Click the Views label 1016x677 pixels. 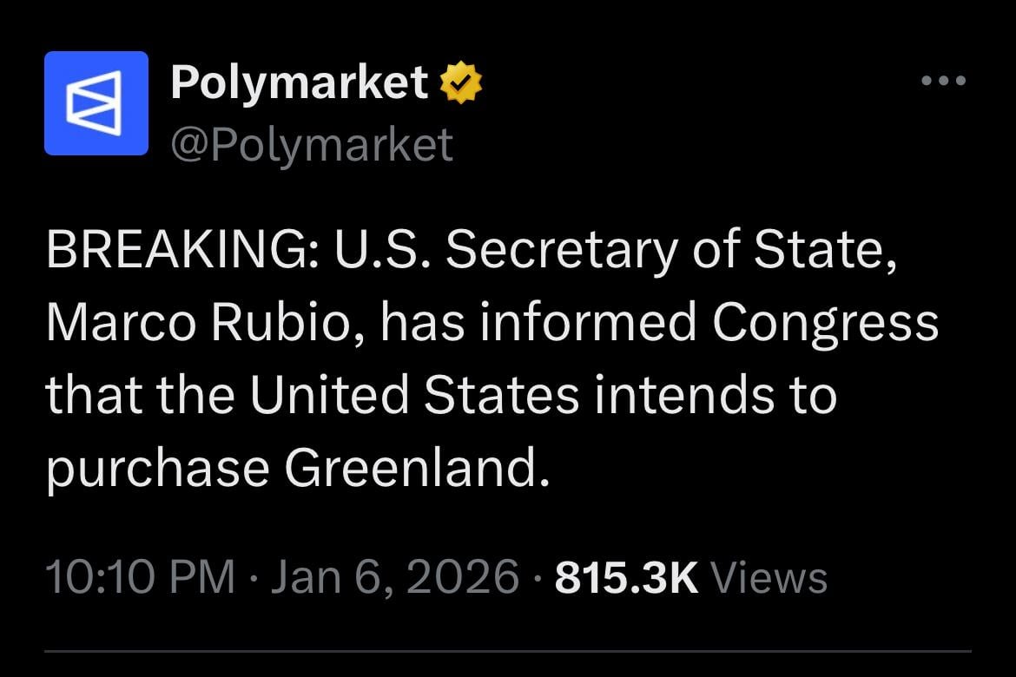769,577
